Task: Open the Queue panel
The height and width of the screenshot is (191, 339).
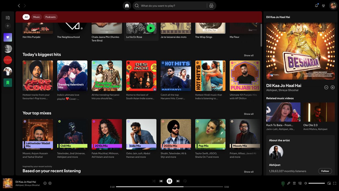Action: point(294,183)
